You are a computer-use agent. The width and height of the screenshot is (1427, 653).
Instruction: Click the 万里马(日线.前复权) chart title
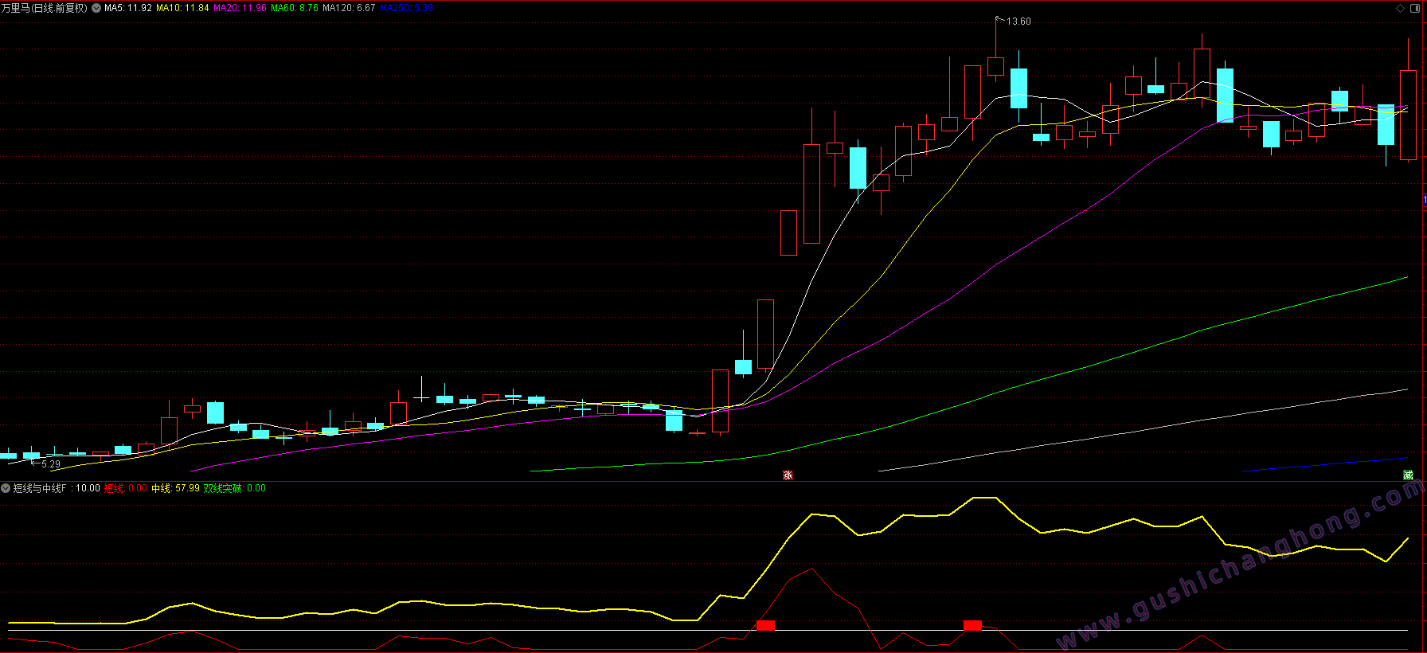pyautogui.click(x=45, y=8)
